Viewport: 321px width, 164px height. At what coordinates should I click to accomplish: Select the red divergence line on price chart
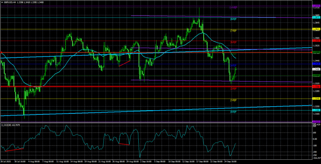[124, 63]
